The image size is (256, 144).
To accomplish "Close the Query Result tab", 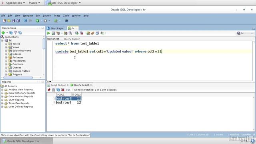I will 91,85.
